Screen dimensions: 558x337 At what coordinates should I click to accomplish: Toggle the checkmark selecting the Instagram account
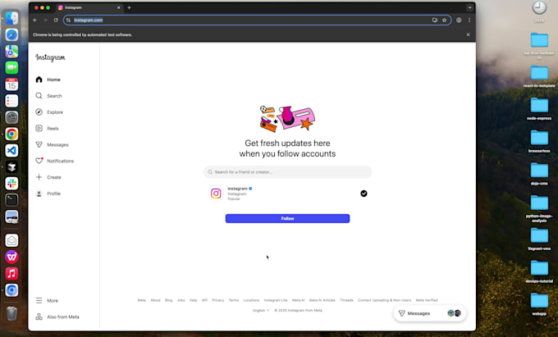pos(364,194)
